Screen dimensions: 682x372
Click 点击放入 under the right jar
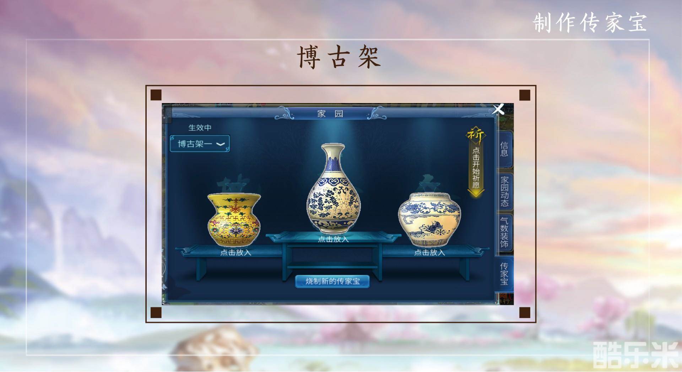click(x=429, y=253)
